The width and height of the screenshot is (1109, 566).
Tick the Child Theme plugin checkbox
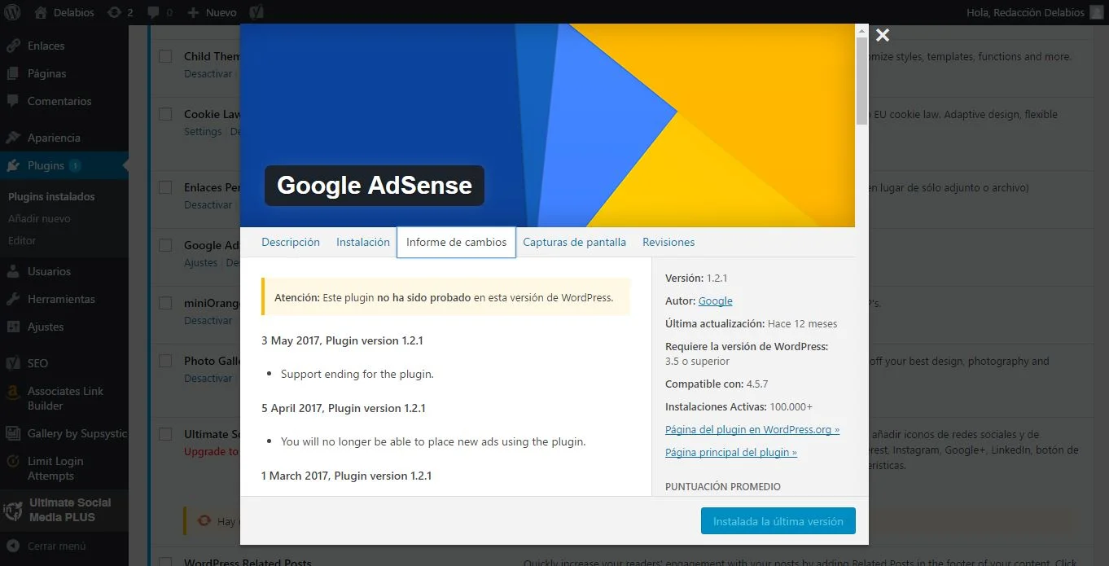pyautogui.click(x=165, y=56)
